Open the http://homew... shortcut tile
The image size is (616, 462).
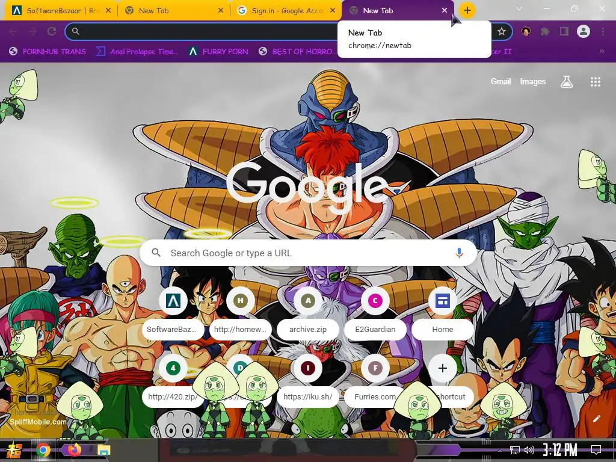tap(241, 313)
